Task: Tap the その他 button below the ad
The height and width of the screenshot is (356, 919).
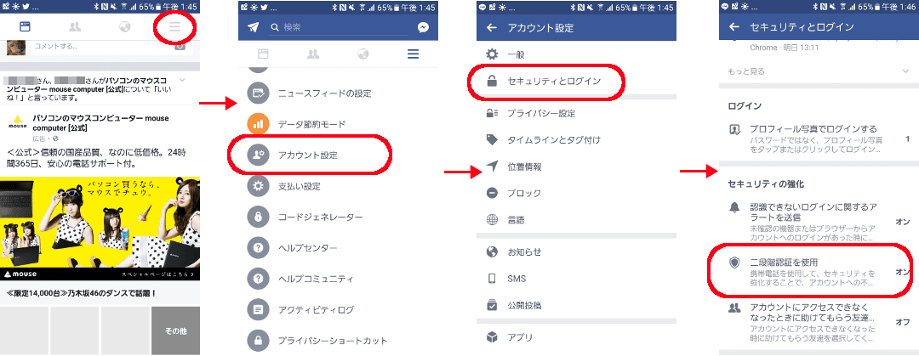Action: pos(175,331)
